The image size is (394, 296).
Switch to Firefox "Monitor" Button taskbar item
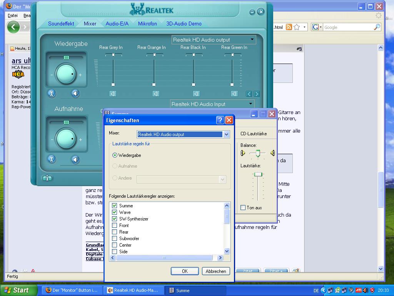pos(72,290)
